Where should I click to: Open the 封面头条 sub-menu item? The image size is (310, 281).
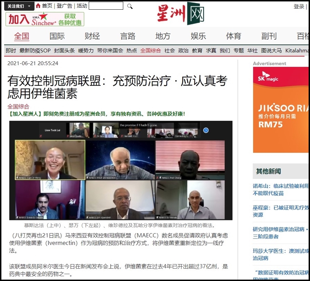pyautogui.click(x=64, y=51)
